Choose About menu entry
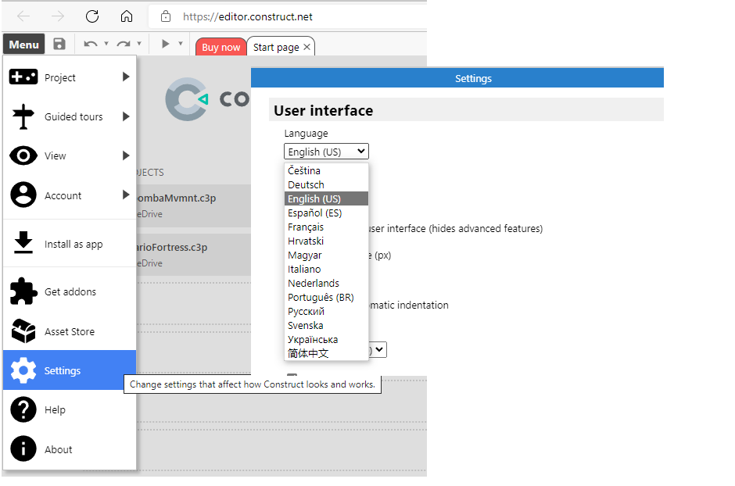 pos(70,449)
